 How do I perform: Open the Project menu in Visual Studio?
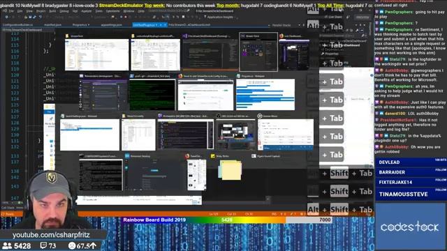click(x=41, y=11)
